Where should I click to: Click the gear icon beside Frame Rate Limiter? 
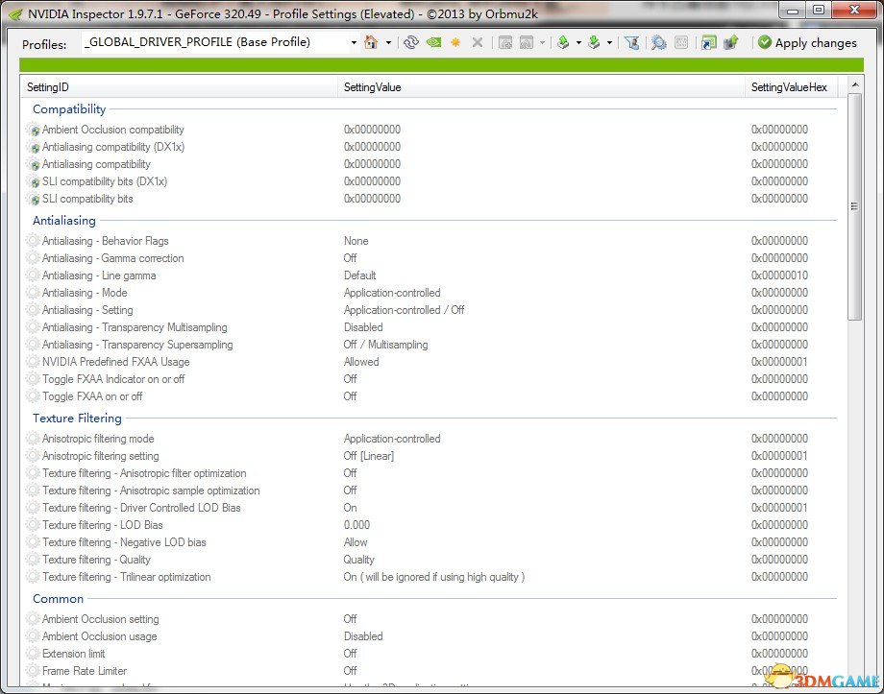click(34, 670)
